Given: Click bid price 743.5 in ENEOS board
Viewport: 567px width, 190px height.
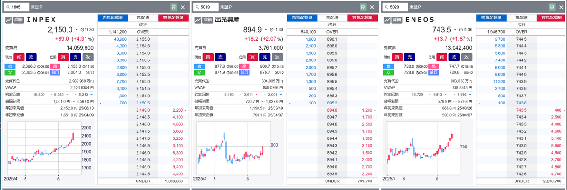Looking at the screenshot, I should [522, 110].
